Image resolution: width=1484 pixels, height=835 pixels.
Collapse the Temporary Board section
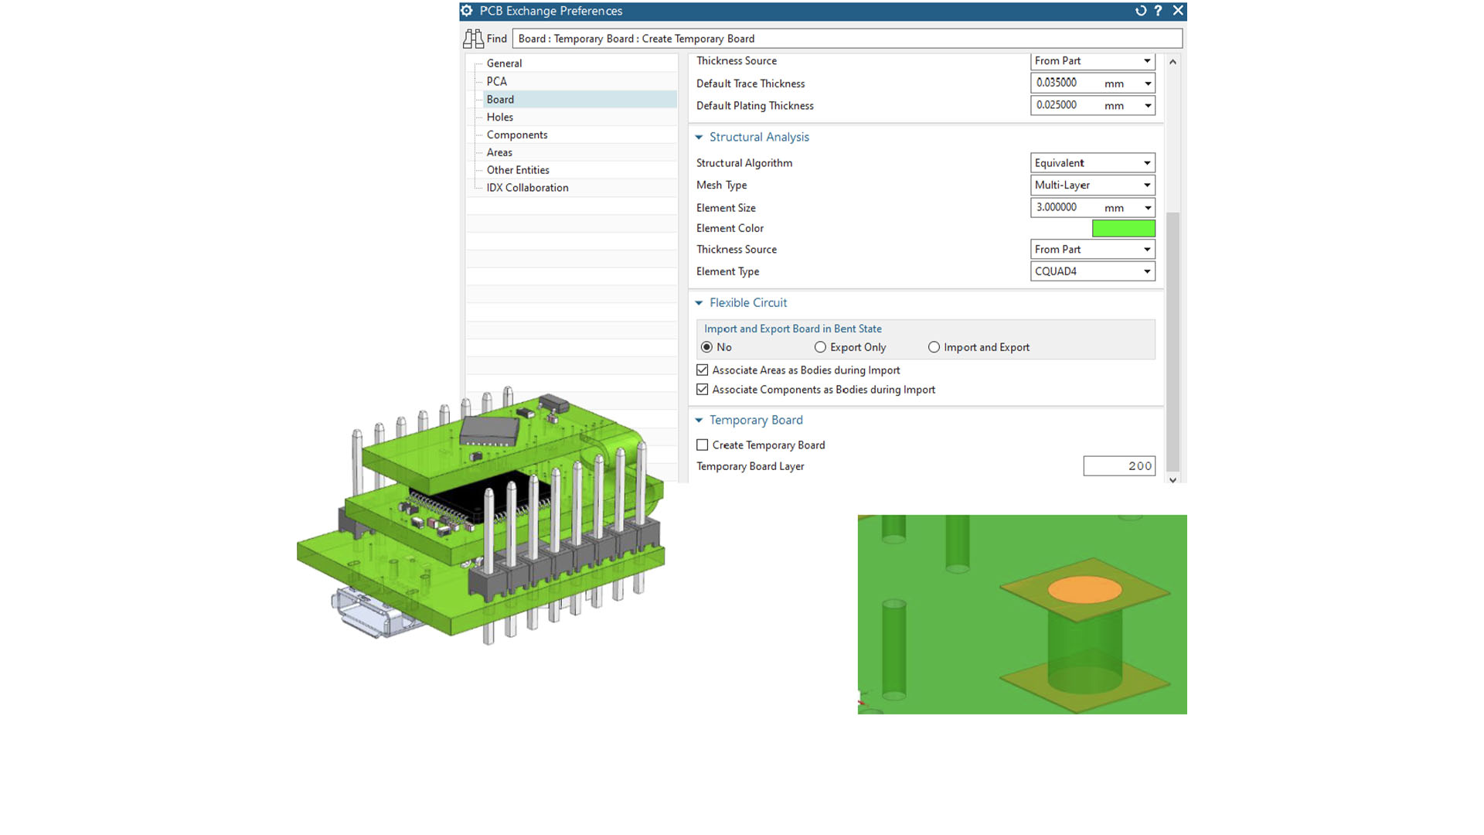[x=699, y=420]
